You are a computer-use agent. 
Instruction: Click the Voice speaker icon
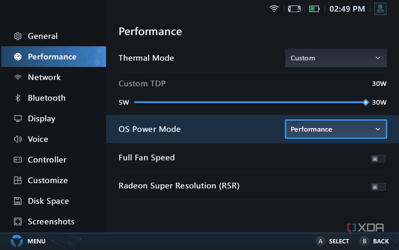18,139
